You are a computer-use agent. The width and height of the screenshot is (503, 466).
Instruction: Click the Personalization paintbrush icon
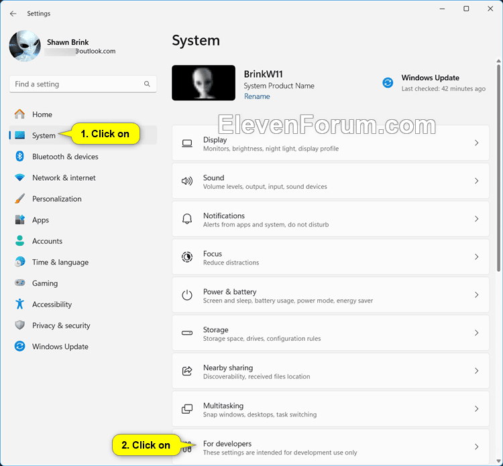pos(19,199)
